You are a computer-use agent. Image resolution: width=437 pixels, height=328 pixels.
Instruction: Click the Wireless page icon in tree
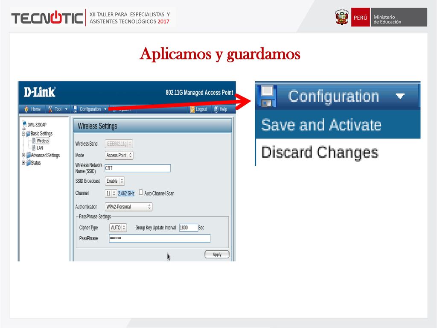(34, 141)
